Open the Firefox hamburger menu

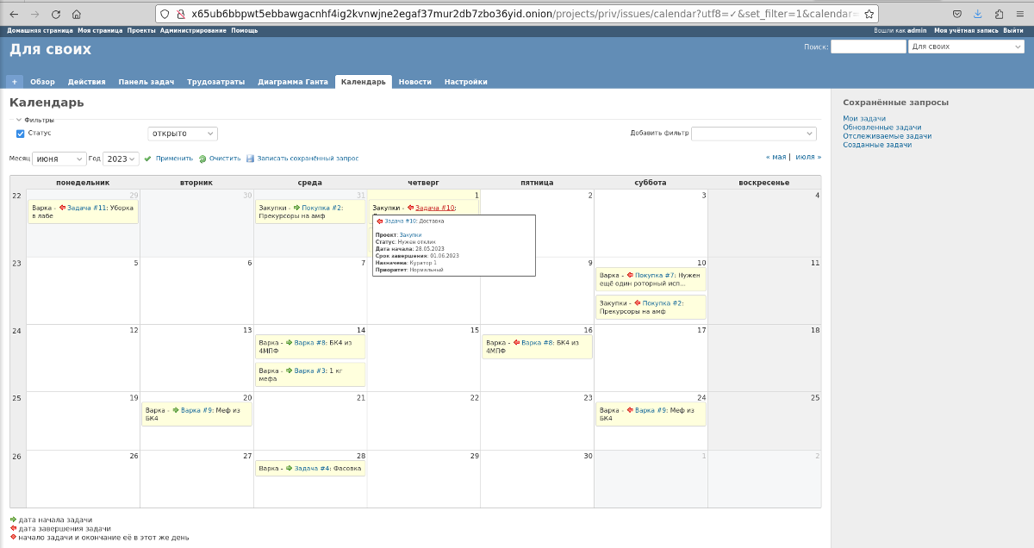click(1019, 14)
